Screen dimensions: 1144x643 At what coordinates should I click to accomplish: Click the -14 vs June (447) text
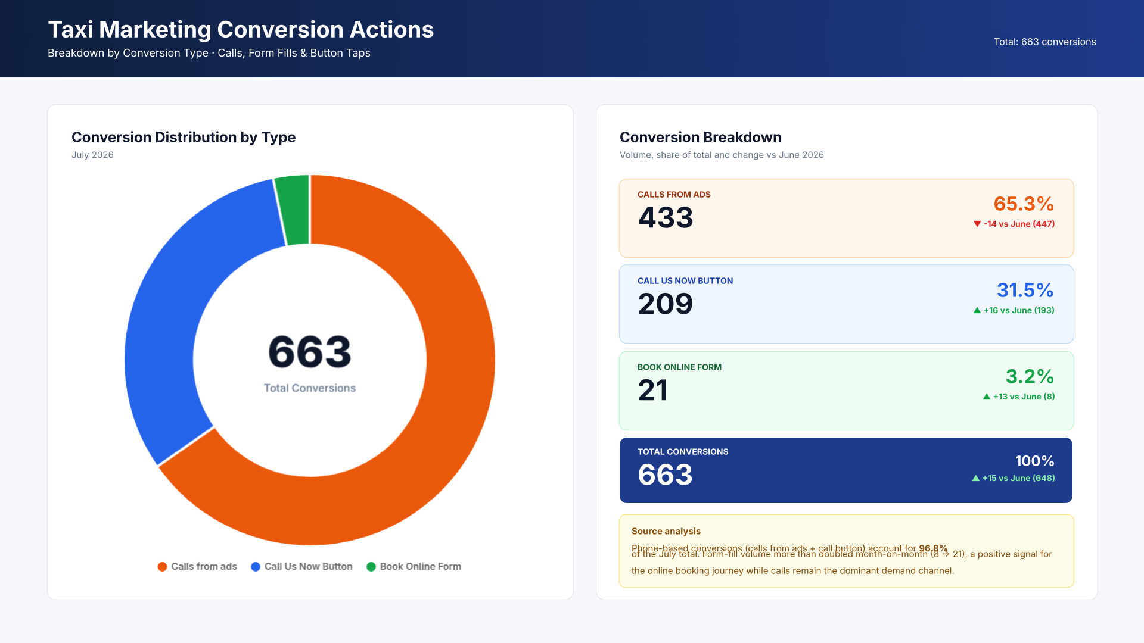point(1019,224)
